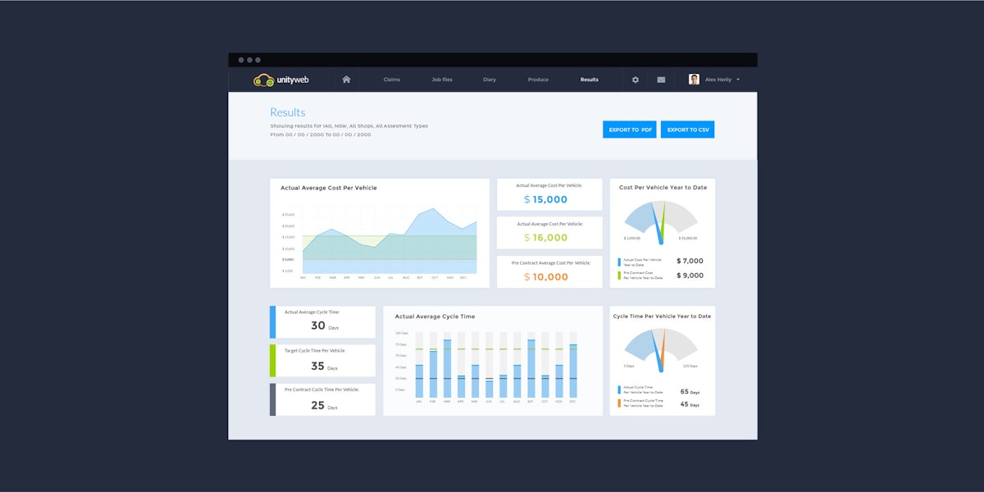Viewport: 984px width, 492px height.
Task: Click the unityweb logo
Action: (x=281, y=80)
